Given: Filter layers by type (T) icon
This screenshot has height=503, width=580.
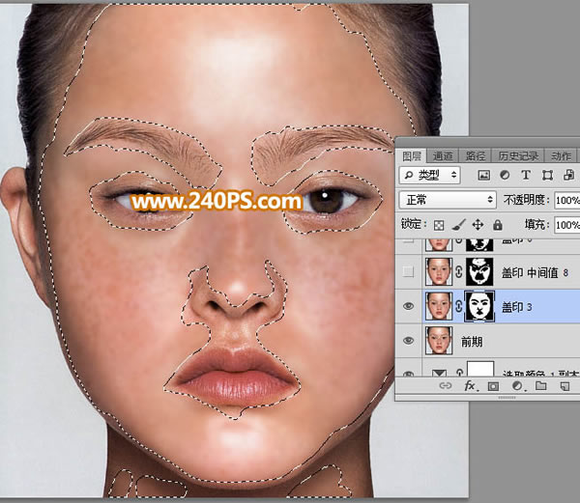Looking at the screenshot, I should 526,176.
